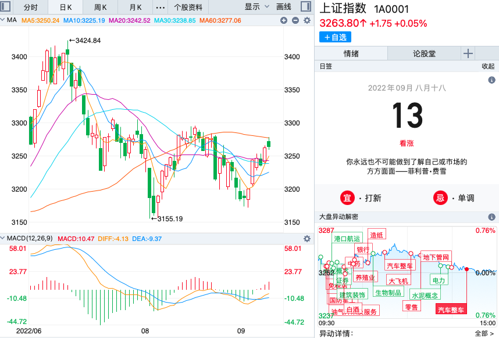The width and height of the screenshot is (499, 338).
Task: Open the 全部 > anomaly details filter
Action: [x=484, y=333]
